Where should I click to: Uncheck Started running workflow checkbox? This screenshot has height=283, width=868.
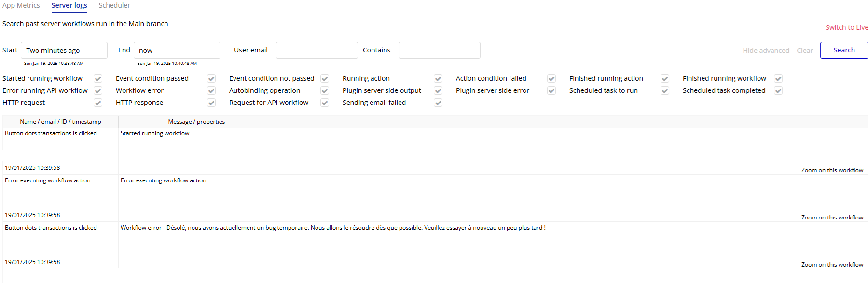pyautogui.click(x=98, y=78)
